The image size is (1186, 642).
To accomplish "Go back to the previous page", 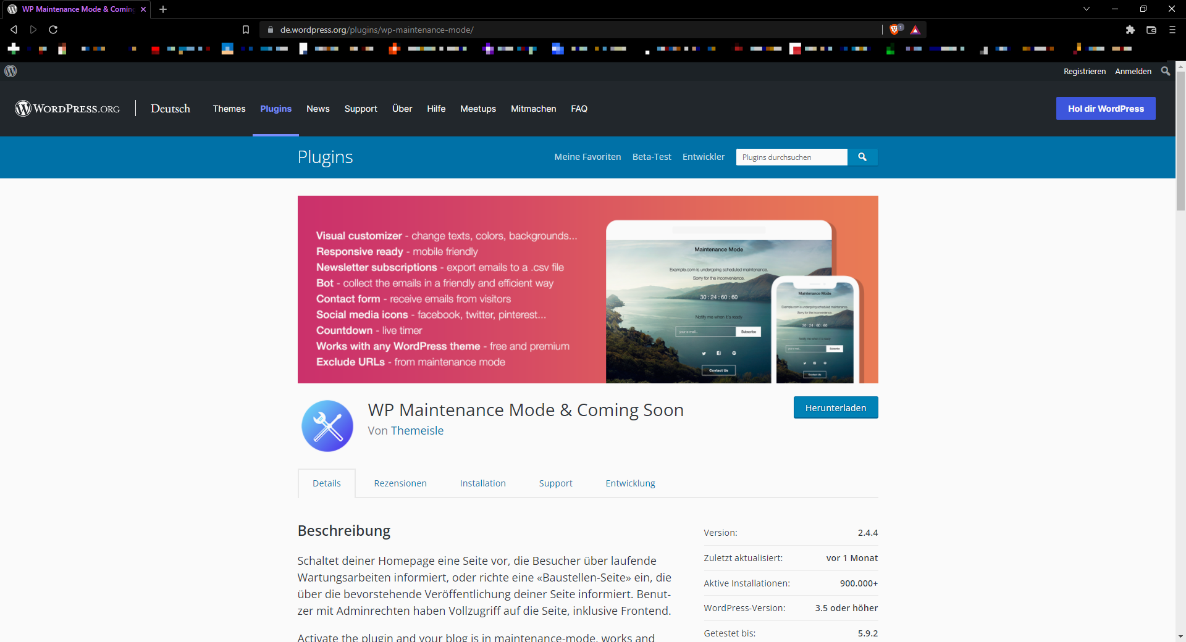I will [14, 30].
